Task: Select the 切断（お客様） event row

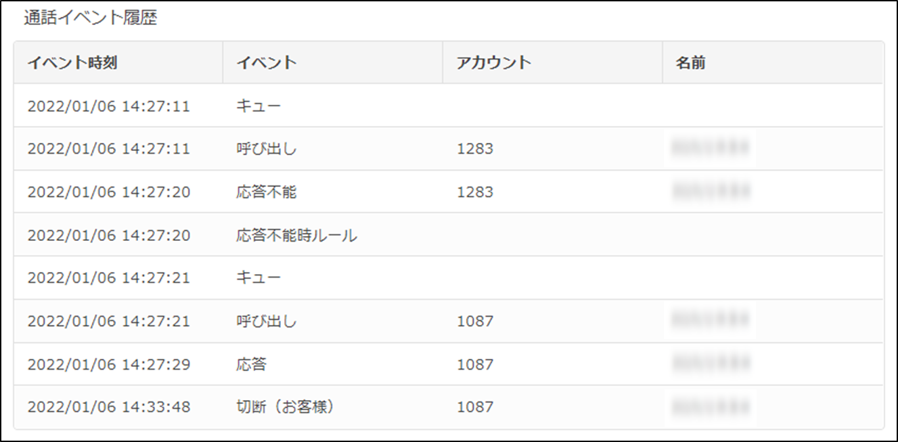Action: click(449, 407)
